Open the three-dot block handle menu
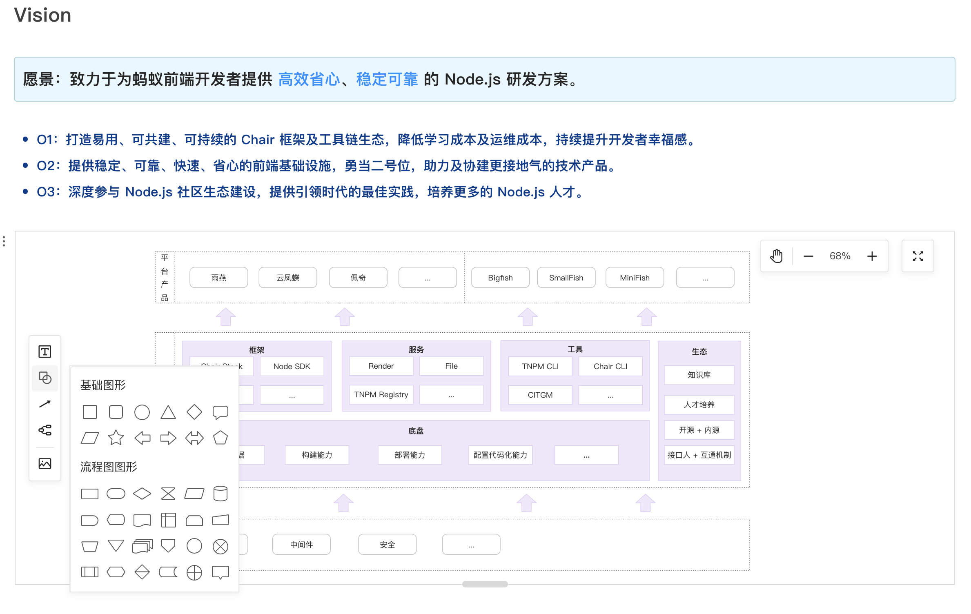The width and height of the screenshot is (971, 614). (4, 241)
